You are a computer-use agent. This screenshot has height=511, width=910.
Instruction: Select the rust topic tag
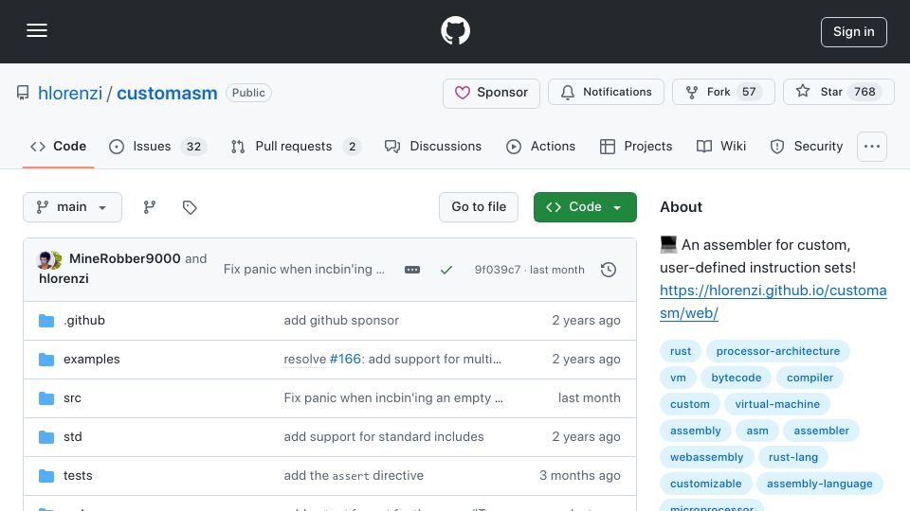point(681,351)
